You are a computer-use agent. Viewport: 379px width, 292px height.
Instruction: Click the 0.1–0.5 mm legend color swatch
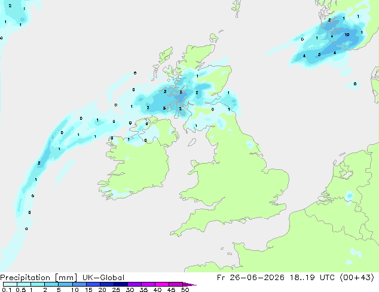[x=10, y=284]
